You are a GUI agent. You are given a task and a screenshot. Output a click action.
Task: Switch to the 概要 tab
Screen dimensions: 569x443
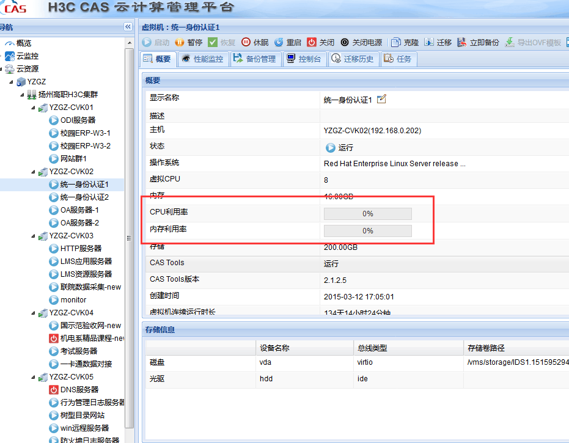click(x=158, y=59)
